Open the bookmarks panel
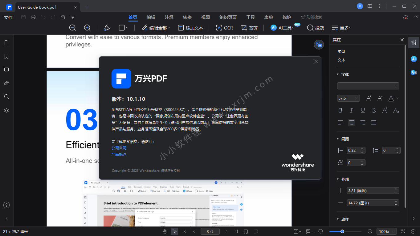 pyautogui.click(x=6, y=56)
